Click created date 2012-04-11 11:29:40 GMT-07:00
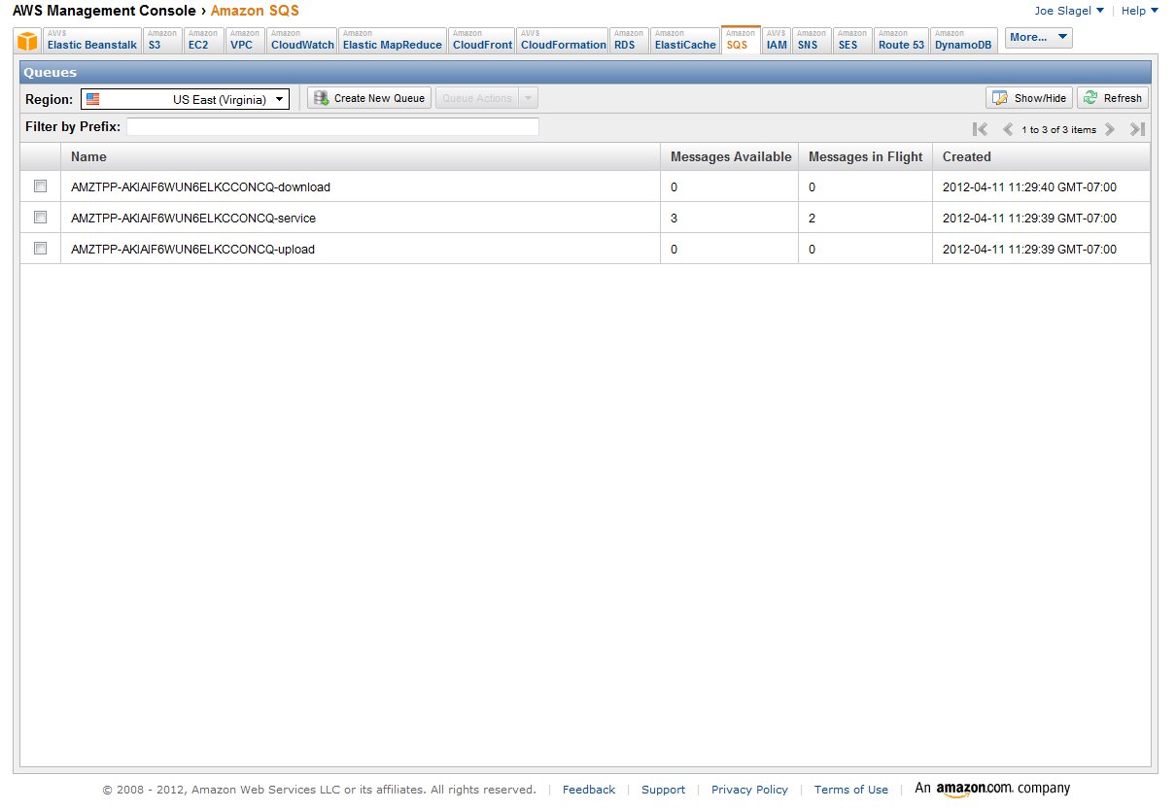 (1029, 186)
